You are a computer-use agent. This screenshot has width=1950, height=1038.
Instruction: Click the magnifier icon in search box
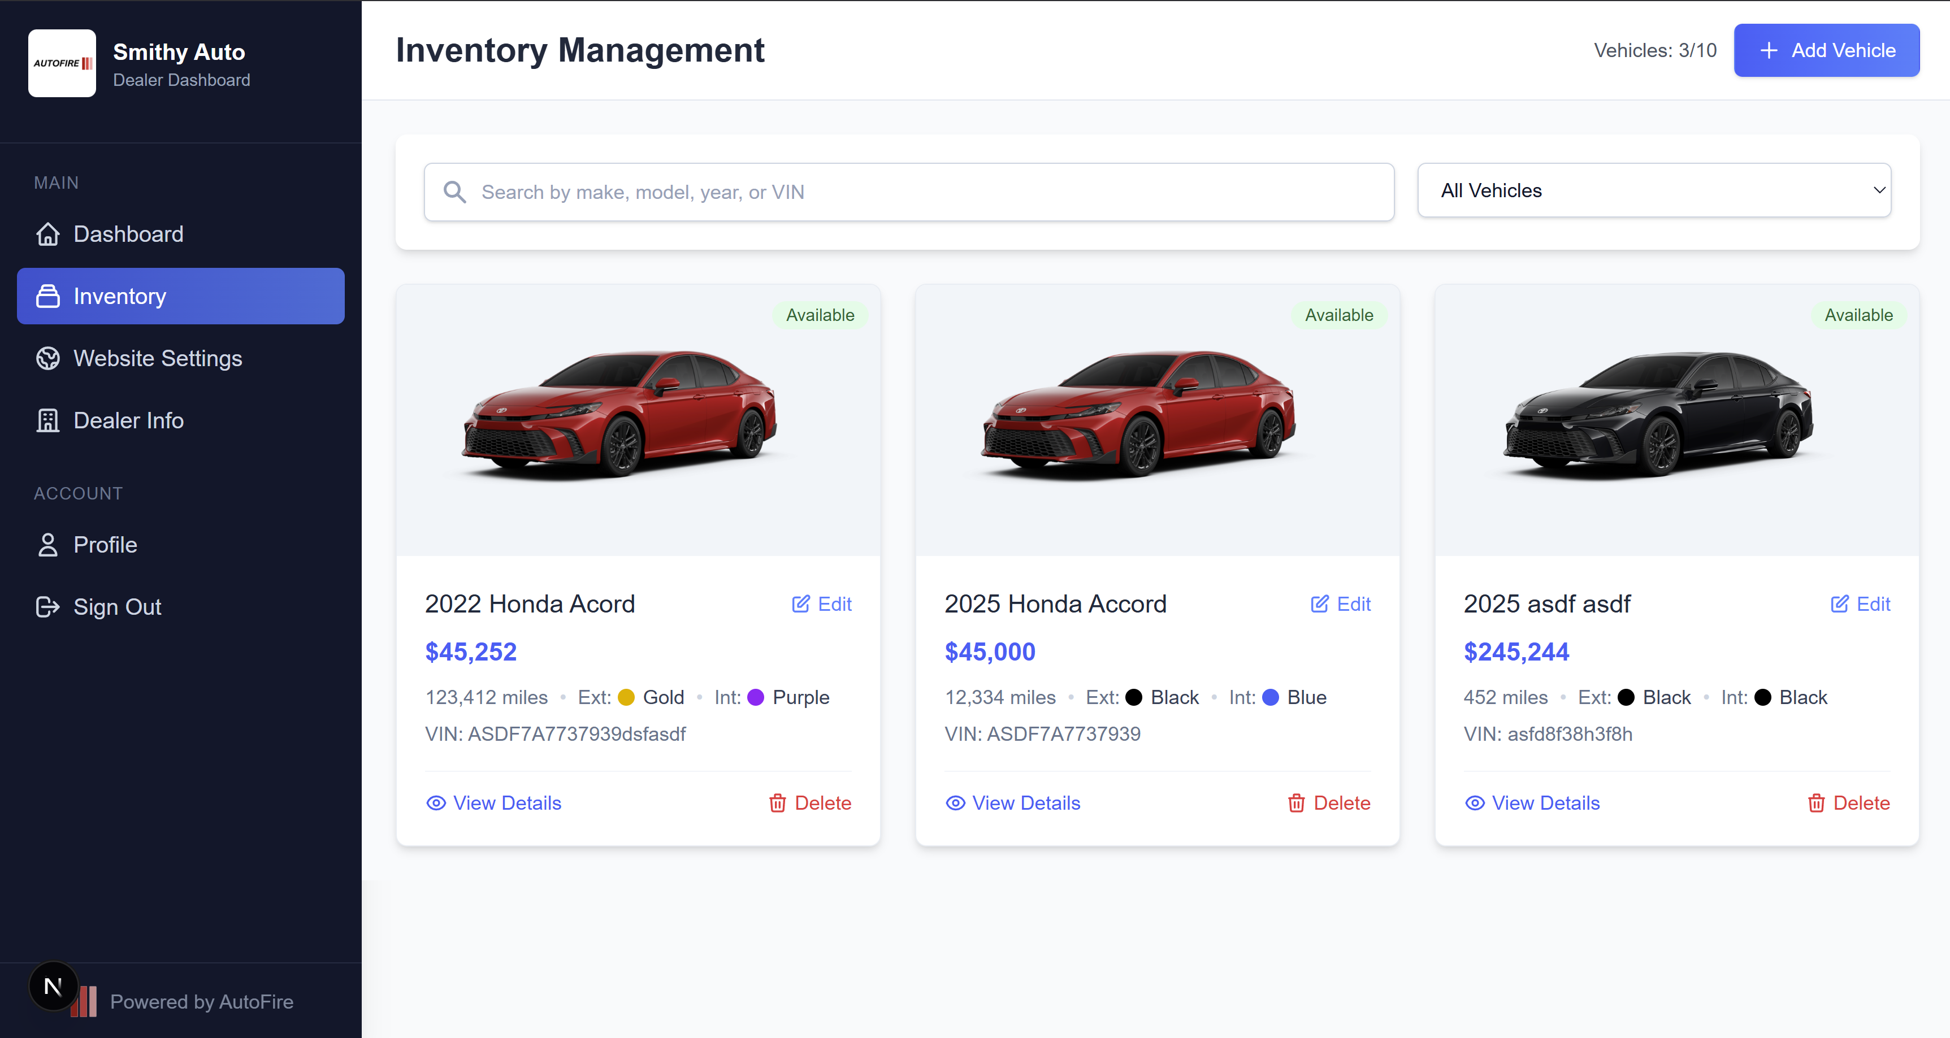(454, 192)
